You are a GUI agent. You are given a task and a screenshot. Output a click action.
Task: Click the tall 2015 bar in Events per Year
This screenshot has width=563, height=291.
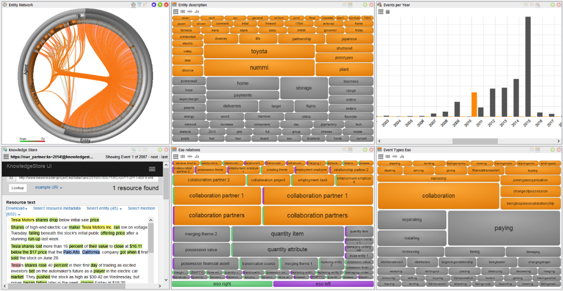click(528, 67)
